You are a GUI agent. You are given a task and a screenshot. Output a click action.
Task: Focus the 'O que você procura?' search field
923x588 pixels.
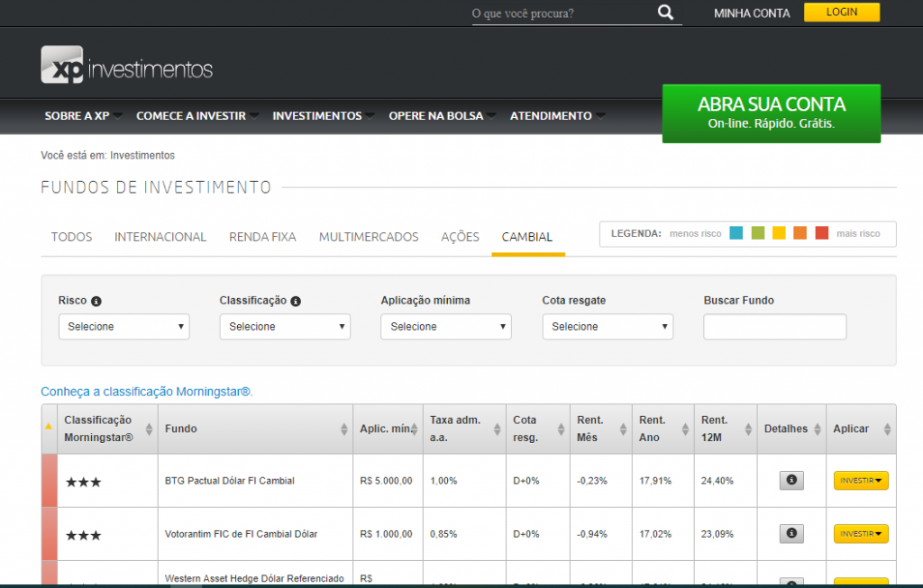pos(562,14)
